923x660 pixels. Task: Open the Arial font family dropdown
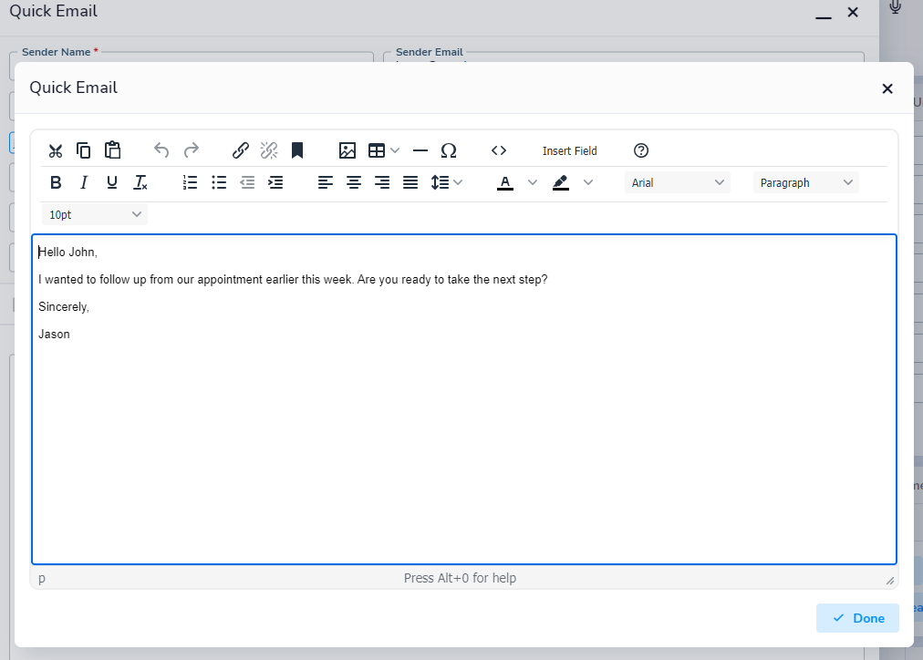click(x=678, y=183)
